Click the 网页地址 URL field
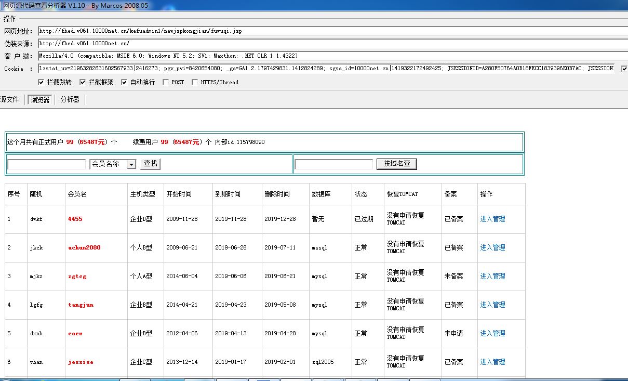Viewport: 628px width, 381px height. pyautogui.click(x=333, y=31)
